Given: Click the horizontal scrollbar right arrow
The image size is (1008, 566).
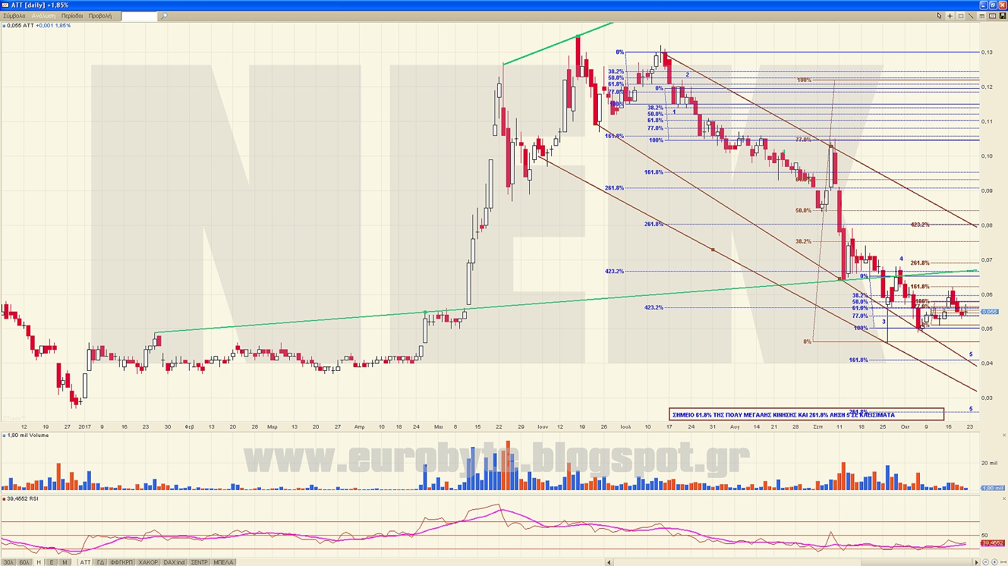Looking at the screenshot, I should [x=976, y=562].
